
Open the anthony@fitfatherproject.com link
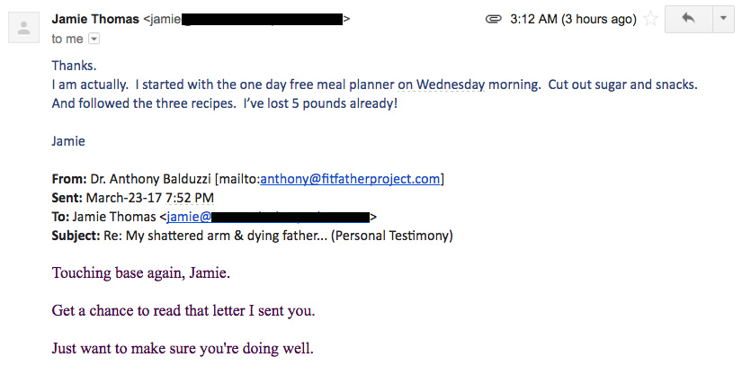click(350, 179)
